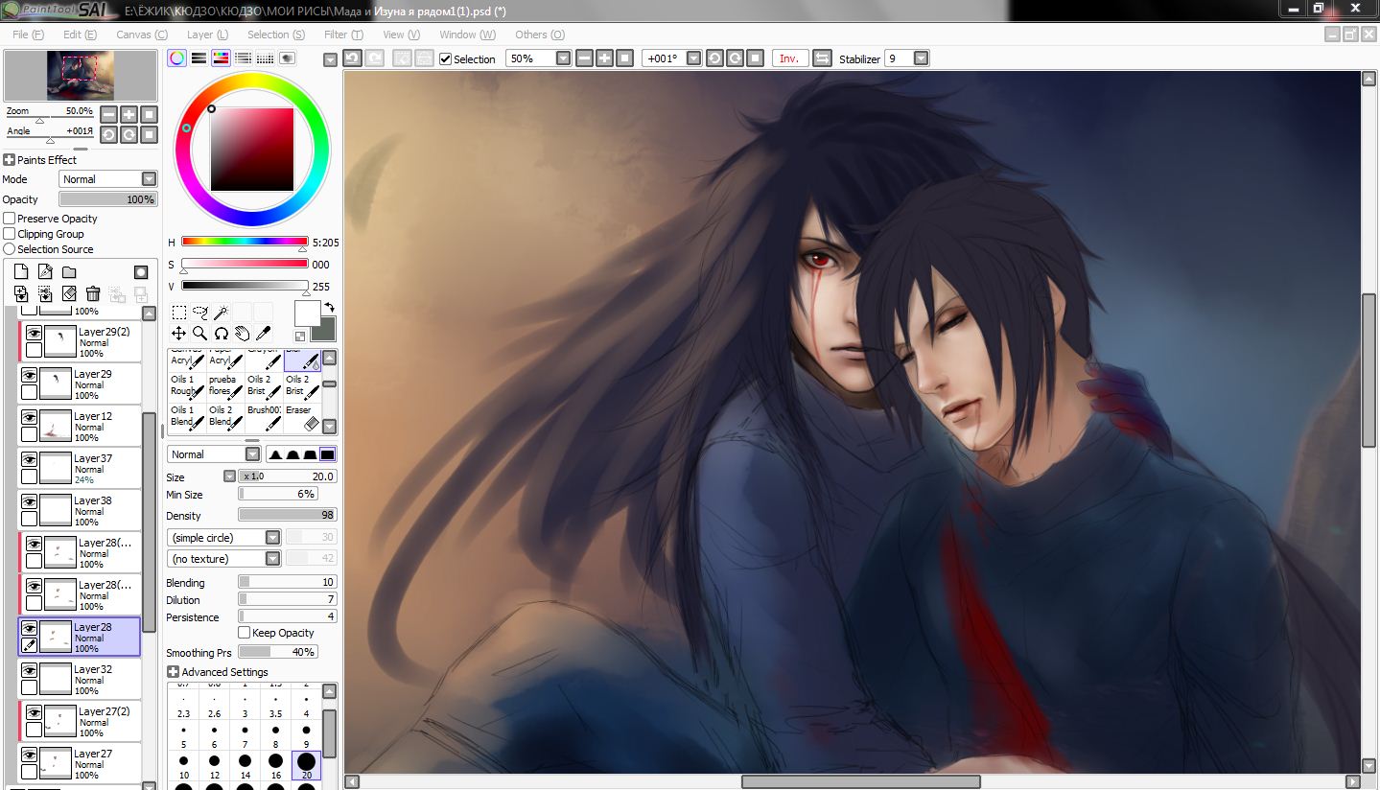Open the Layer menu
Viewport: 1380px width, 790px height.
[207, 35]
